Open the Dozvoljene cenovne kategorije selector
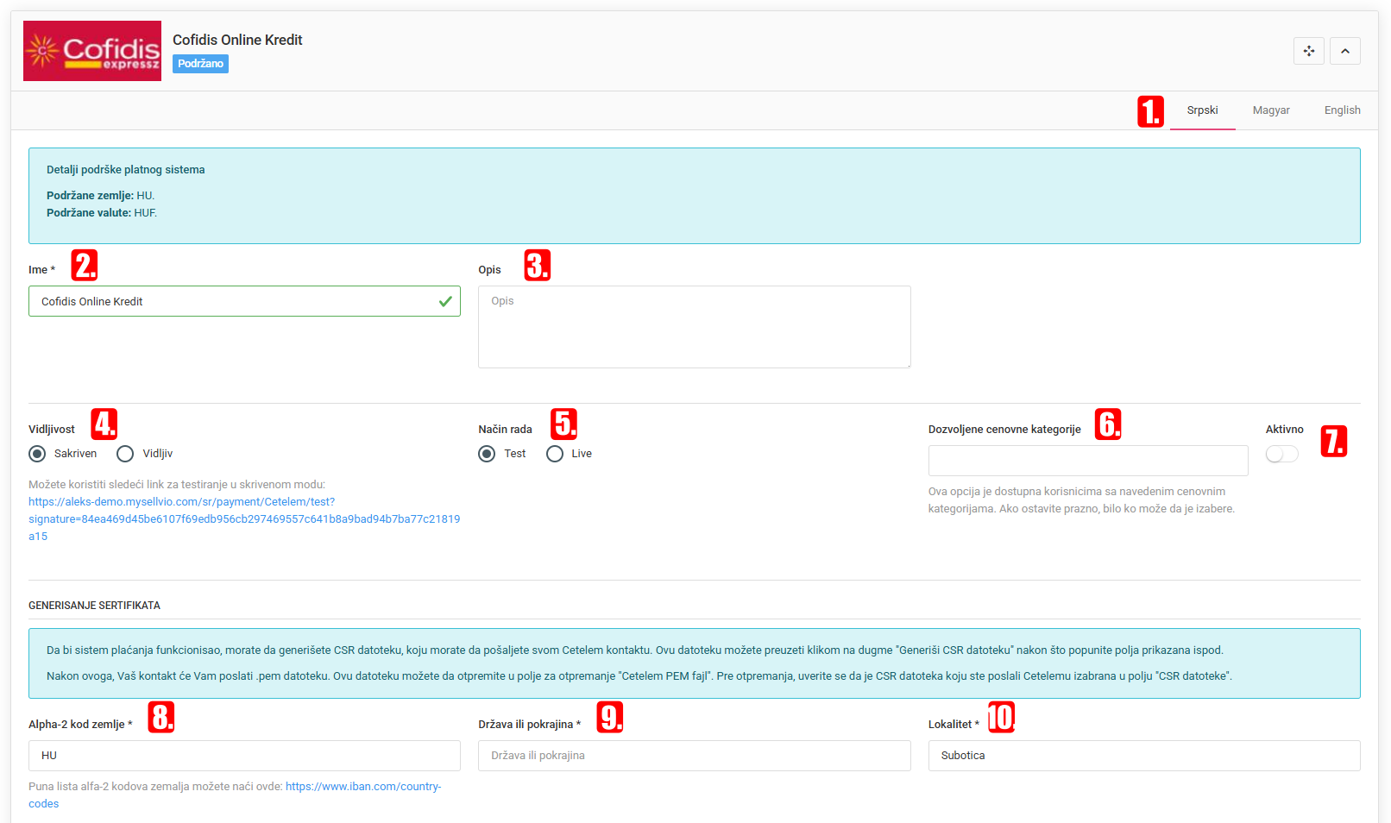The height and width of the screenshot is (823, 1391). pos(1087,461)
